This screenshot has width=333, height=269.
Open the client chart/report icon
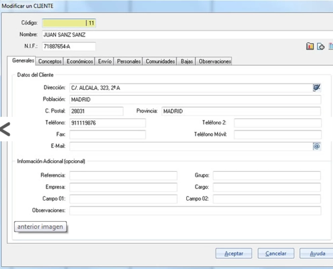point(310,46)
